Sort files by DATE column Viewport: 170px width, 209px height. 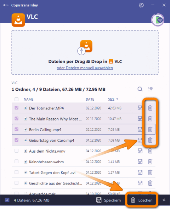click(x=90, y=99)
